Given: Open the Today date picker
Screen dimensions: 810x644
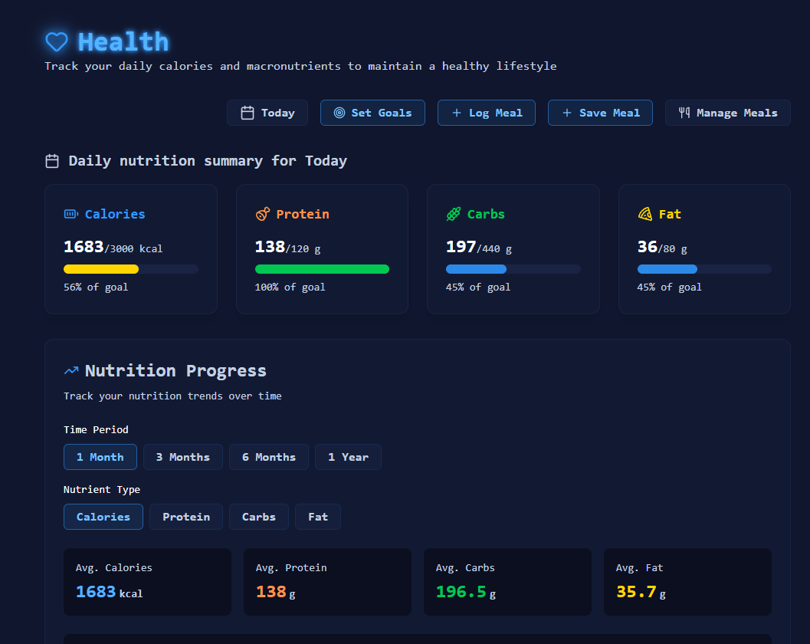Looking at the screenshot, I should coord(267,113).
